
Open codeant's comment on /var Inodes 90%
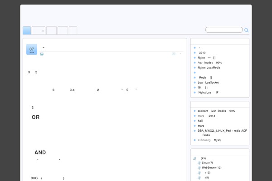pyautogui.click(x=216, y=111)
